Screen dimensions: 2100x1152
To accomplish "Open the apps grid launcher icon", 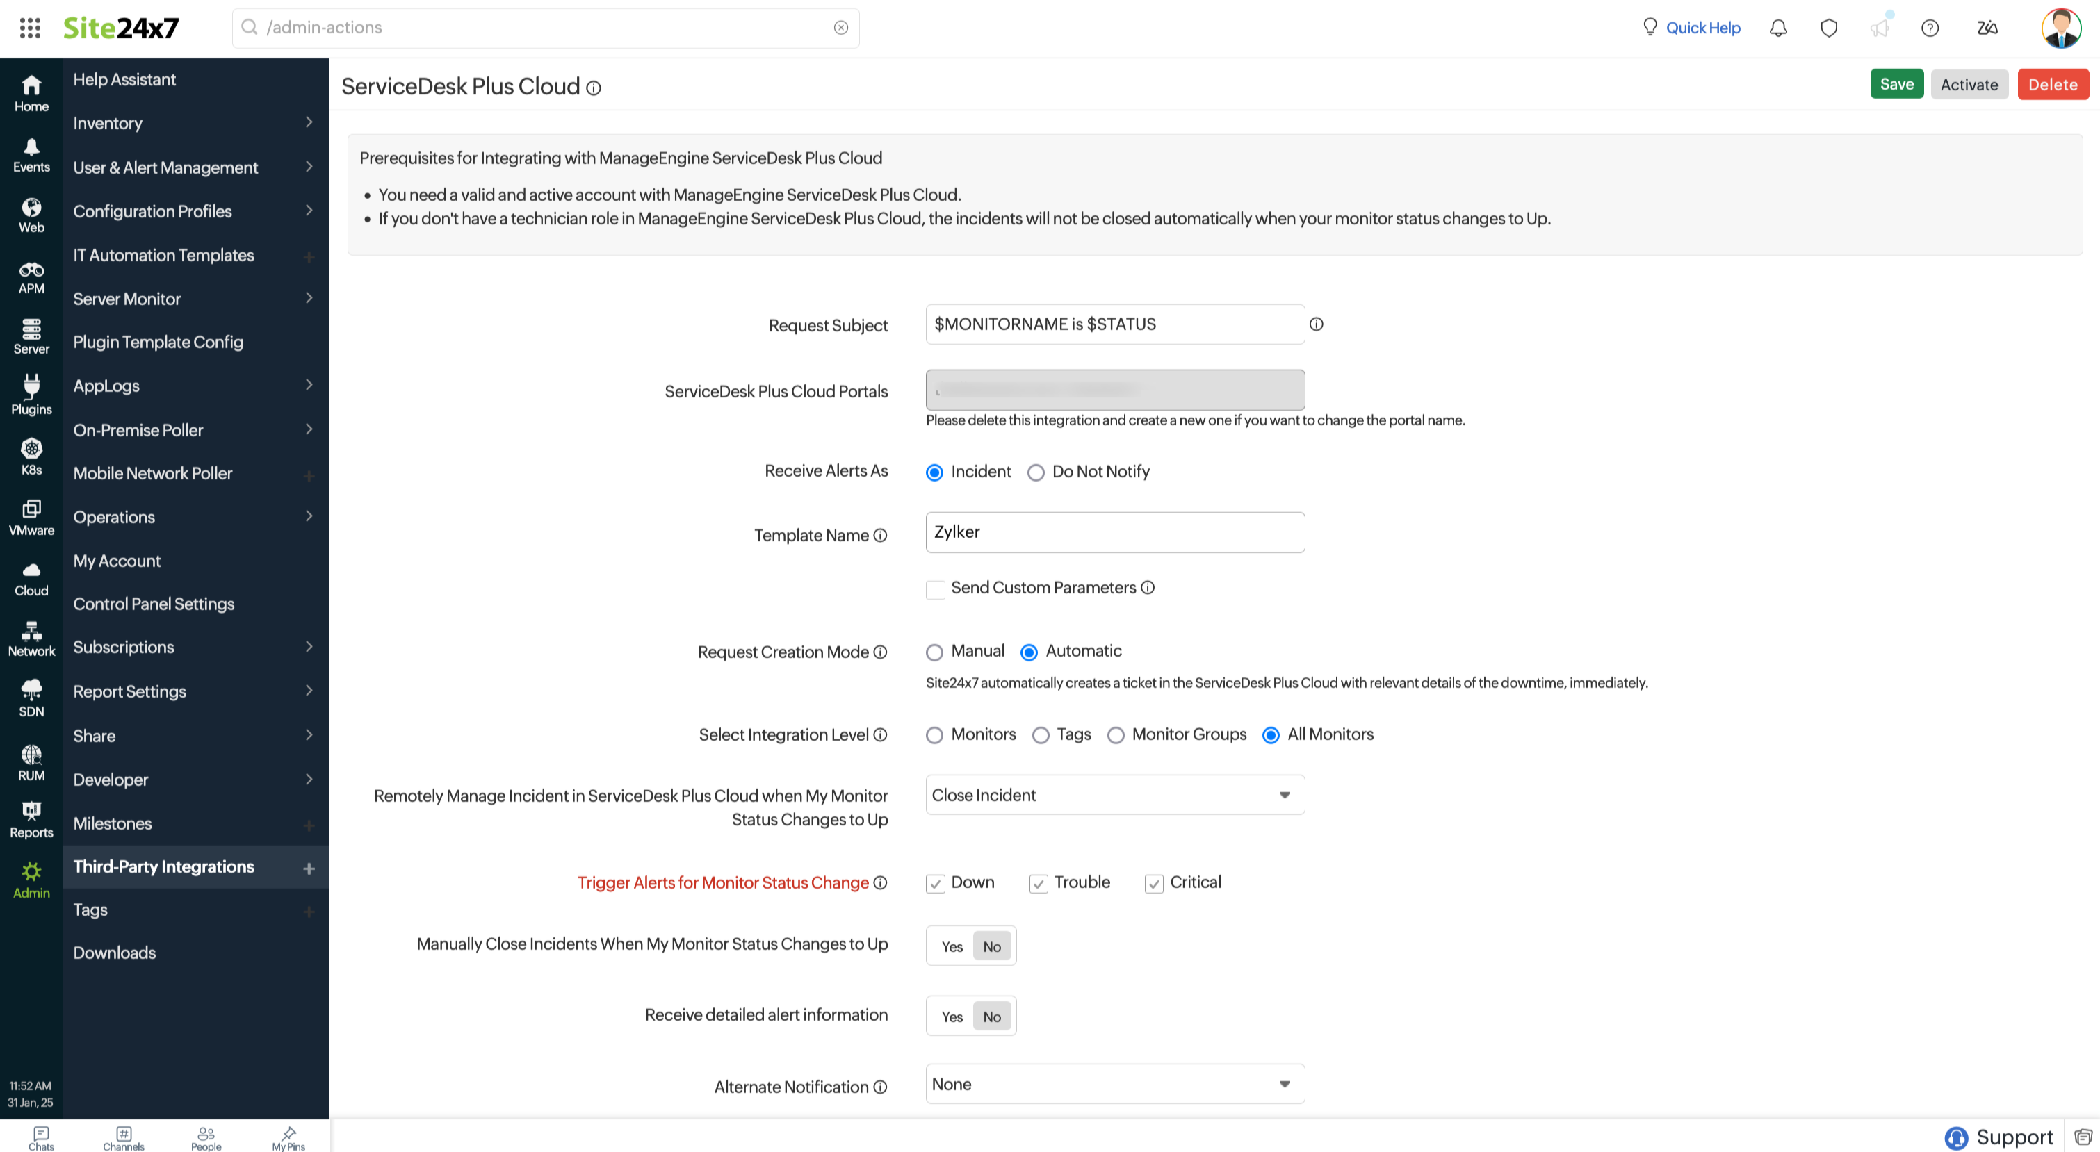I will [x=30, y=28].
